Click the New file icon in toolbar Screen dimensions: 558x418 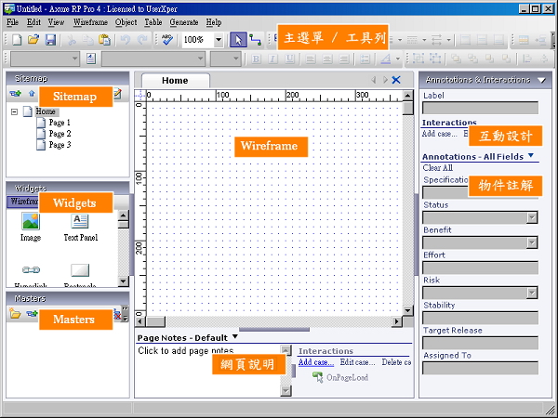point(16,40)
